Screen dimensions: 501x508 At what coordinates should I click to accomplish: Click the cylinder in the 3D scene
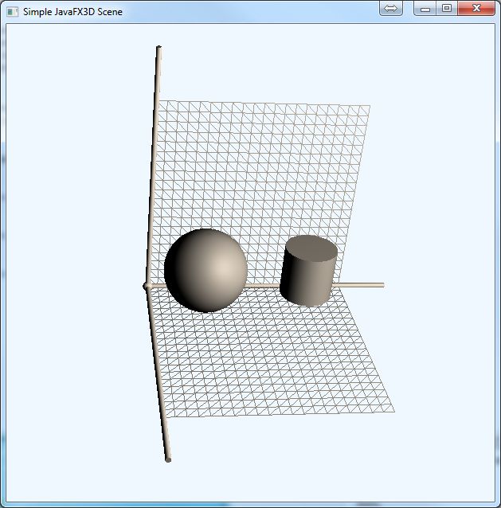(x=308, y=271)
